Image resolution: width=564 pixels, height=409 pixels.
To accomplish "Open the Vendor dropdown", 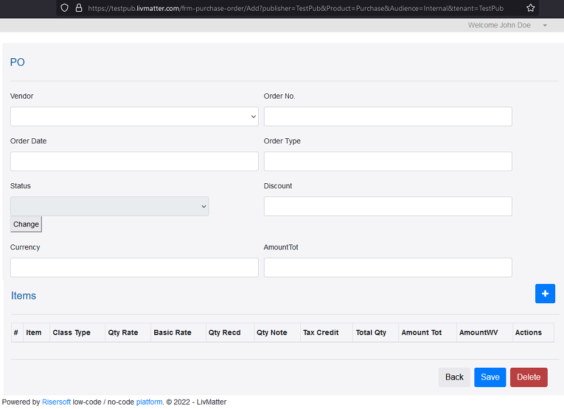I will coord(134,116).
